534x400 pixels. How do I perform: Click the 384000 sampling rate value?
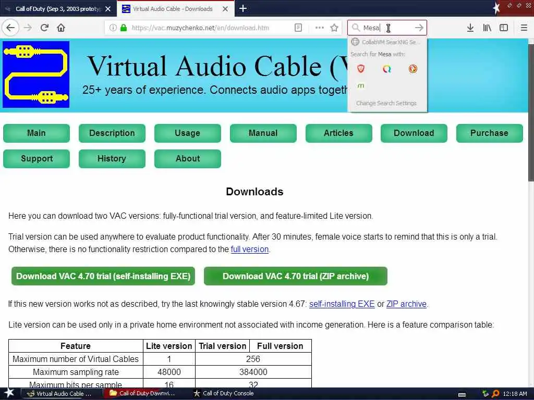253,372
